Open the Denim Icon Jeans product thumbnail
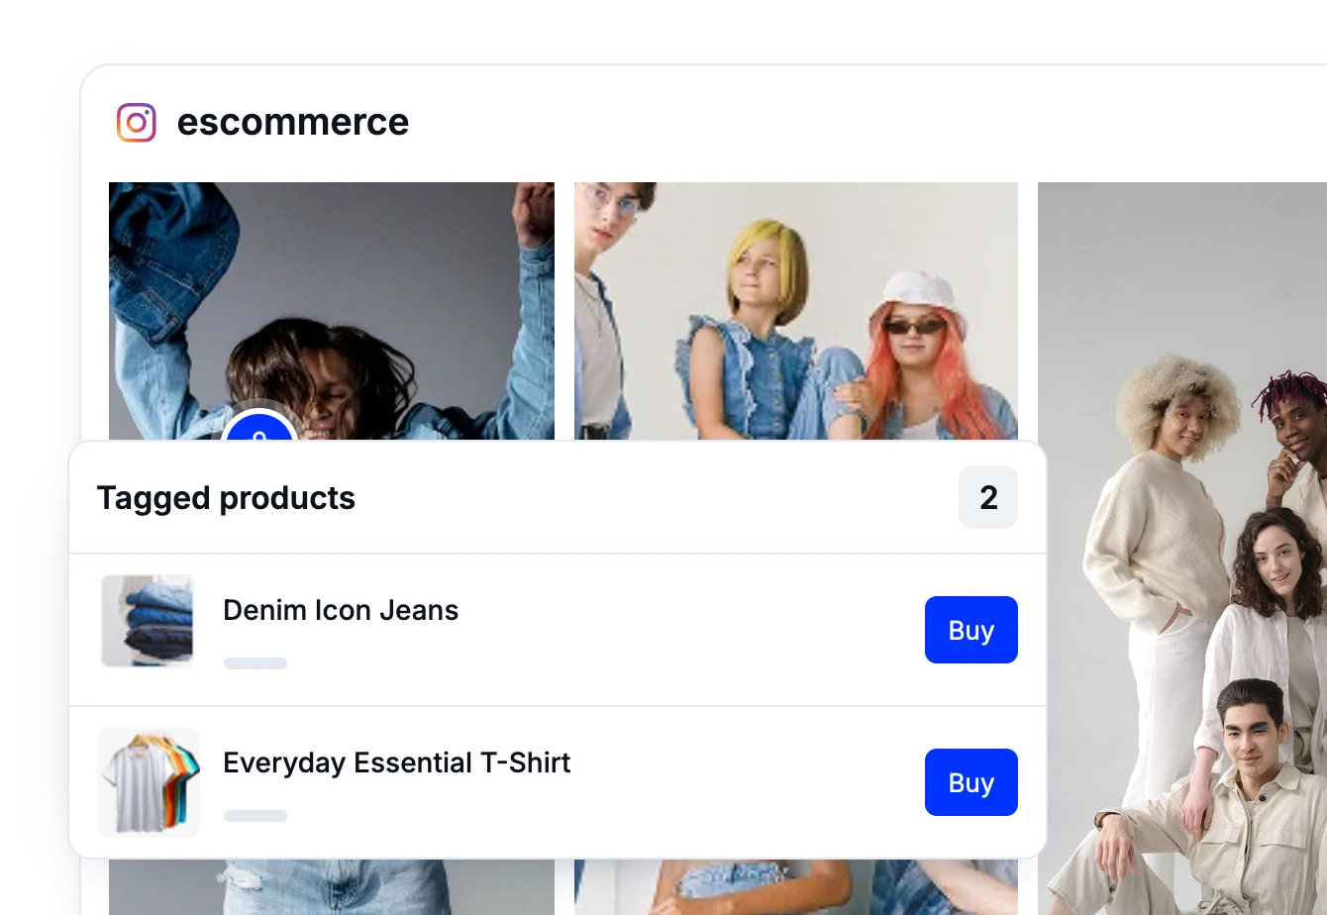Screen dimensions: 1327x915 tap(148, 621)
